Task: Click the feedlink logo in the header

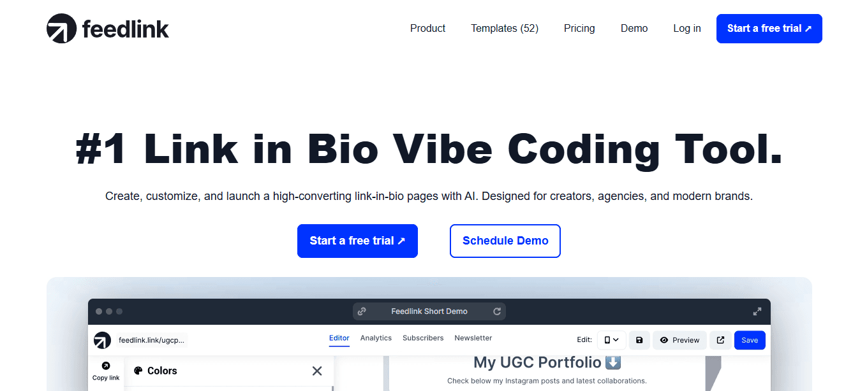Action: click(x=107, y=28)
